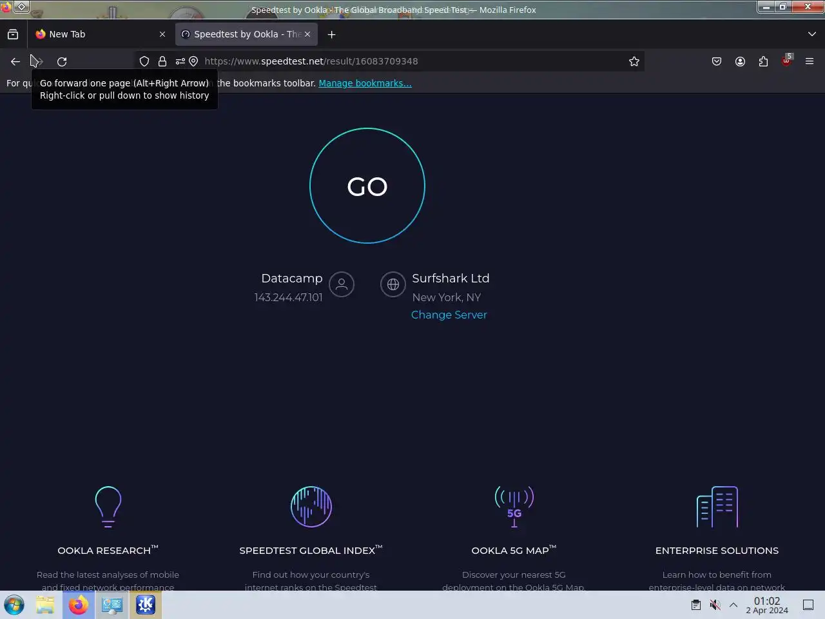
Task: Click the New York, NY location text
Action: 447,297
